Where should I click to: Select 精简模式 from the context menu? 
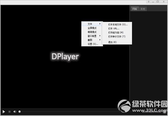92,32
